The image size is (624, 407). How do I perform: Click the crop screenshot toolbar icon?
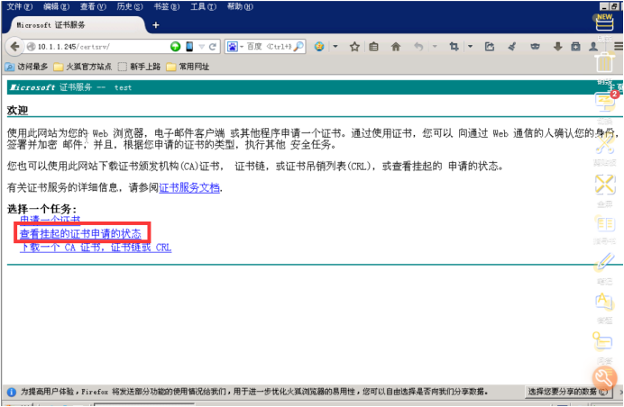454,47
